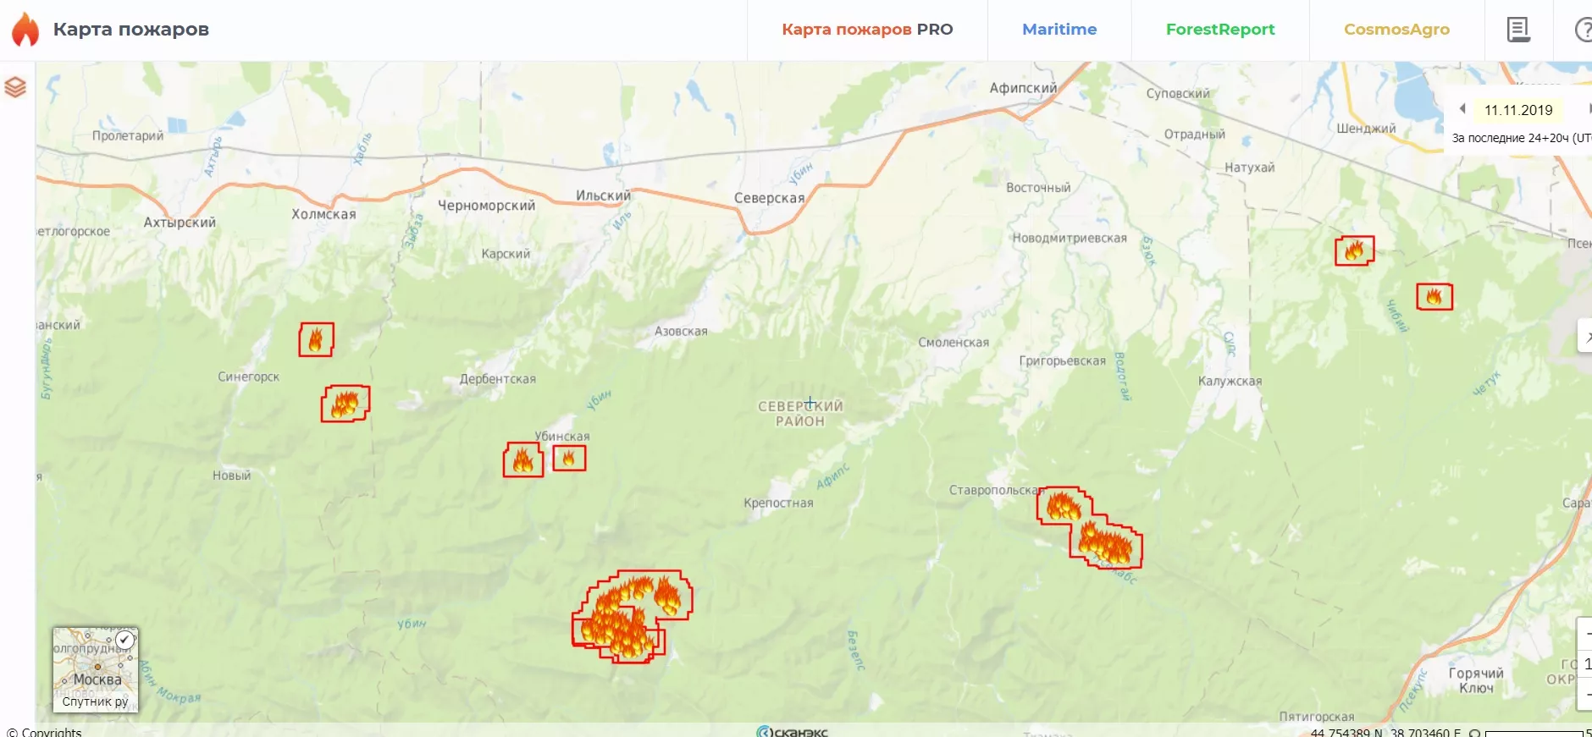Open the ForestReport link
Screen dimensions: 1592x737
click(x=1219, y=30)
